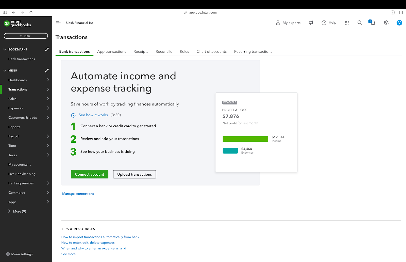Expand Customers & leads submenu arrow
406x262 pixels.
coord(48,117)
